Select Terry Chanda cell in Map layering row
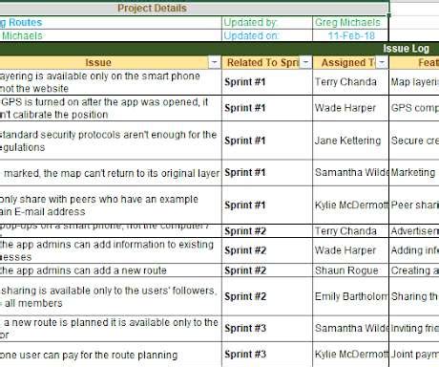The image size is (439, 367). [x=350, y=82]
